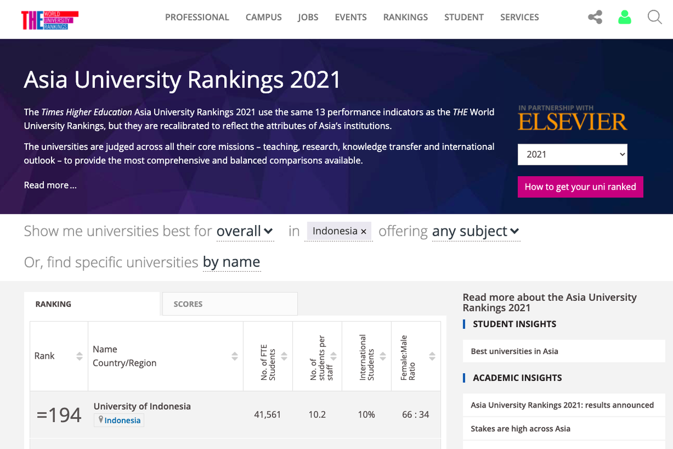
Task: Open the share icon in the header
Action: coord(594,17)
